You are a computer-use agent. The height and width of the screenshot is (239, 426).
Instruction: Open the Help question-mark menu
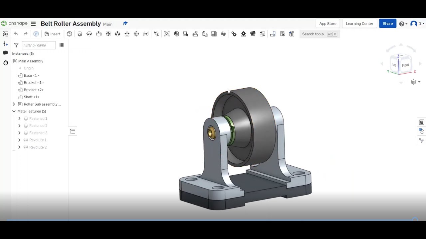click(403, 24)
